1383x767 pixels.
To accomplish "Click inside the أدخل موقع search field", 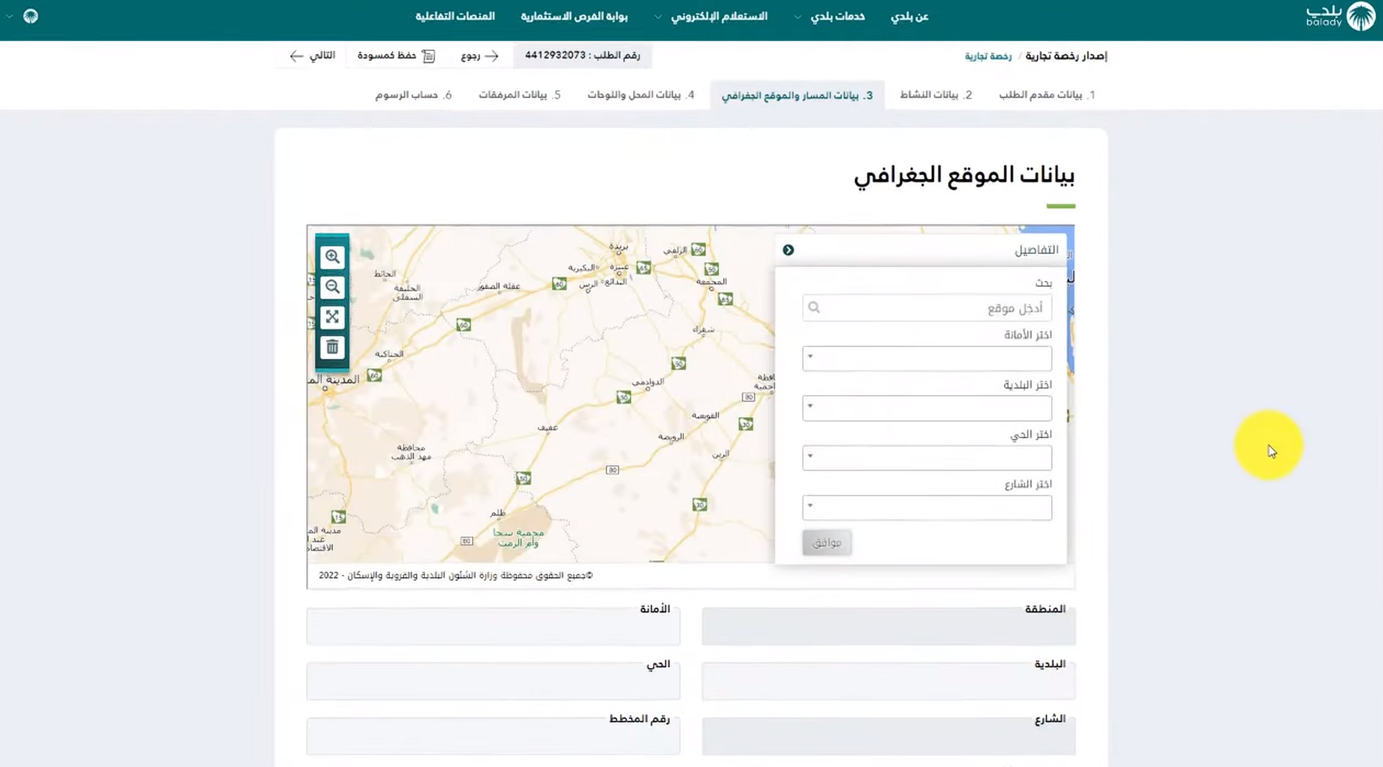I will tap(929, 307).
